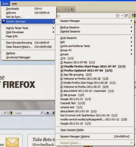Click the Home icon in embedded toolbar
The width and height of the screenshot is (136, 147).
tap(48, 113)
